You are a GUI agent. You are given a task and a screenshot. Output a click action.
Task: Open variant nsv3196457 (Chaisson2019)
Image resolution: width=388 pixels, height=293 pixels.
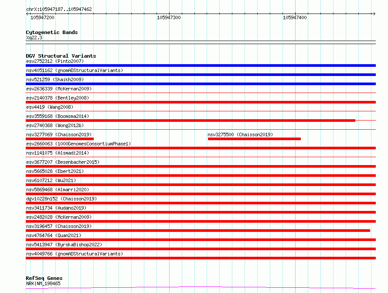(59, 226)
